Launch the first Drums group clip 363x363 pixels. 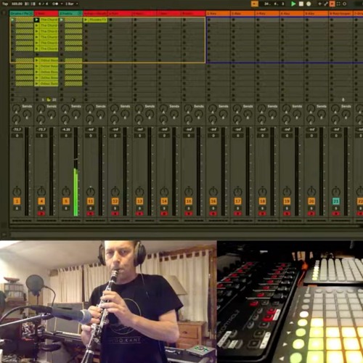12,20
